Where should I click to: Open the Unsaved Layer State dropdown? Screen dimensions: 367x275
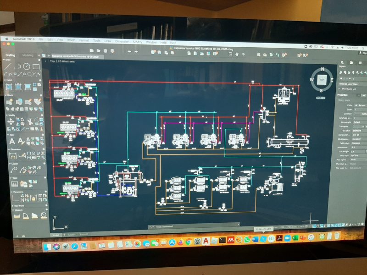point(352,84)
